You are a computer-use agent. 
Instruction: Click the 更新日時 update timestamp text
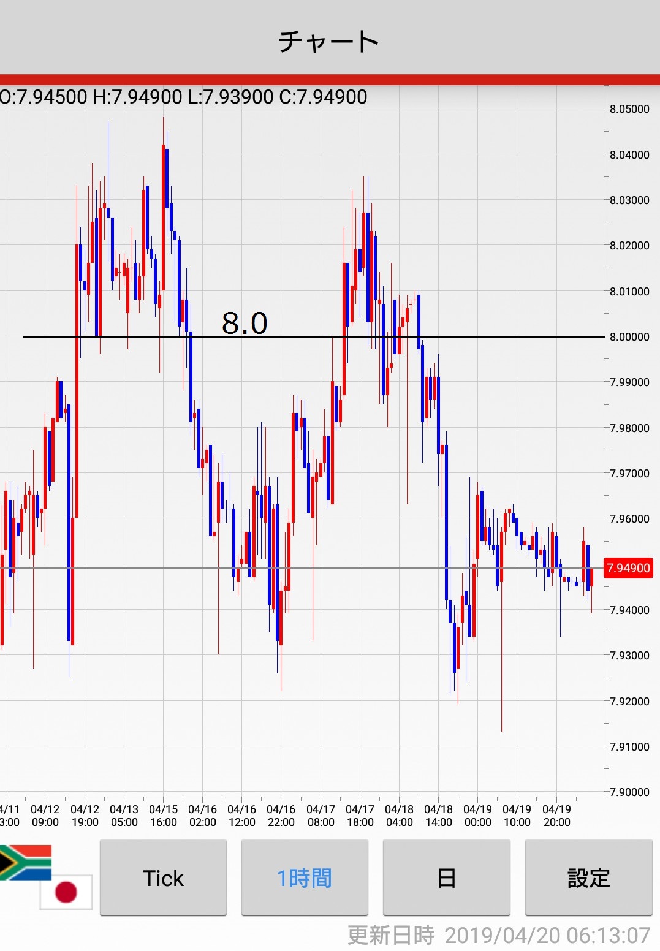[498, 935]
